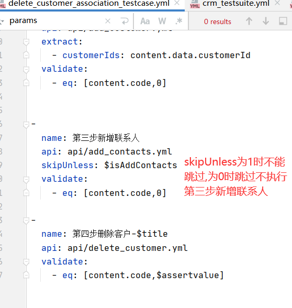Toggle Match Case (Aa) option
Viewport: 292px width, 308px height.
(x=145, y=21)
